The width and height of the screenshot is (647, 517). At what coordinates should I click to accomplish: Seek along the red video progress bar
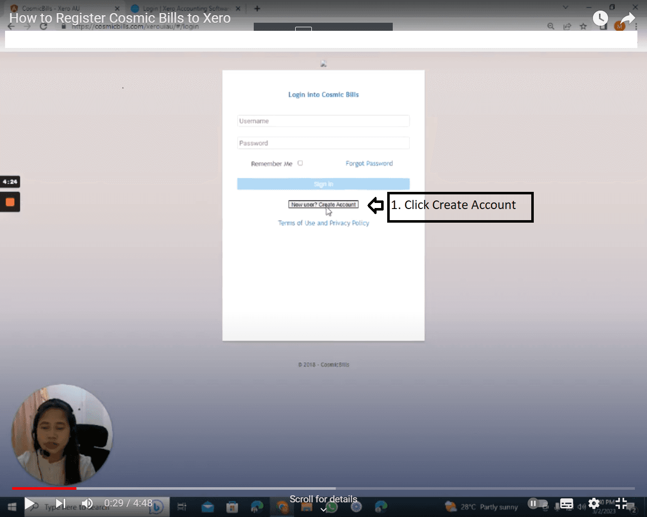coord(44,488)
